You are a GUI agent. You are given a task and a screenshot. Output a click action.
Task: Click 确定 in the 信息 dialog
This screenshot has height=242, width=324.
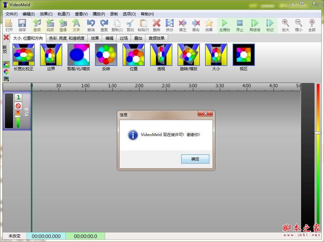click(195, 159)
